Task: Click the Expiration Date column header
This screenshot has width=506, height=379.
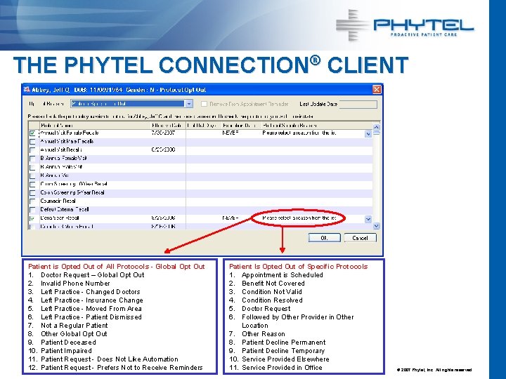Action: [x=241, y=126]
